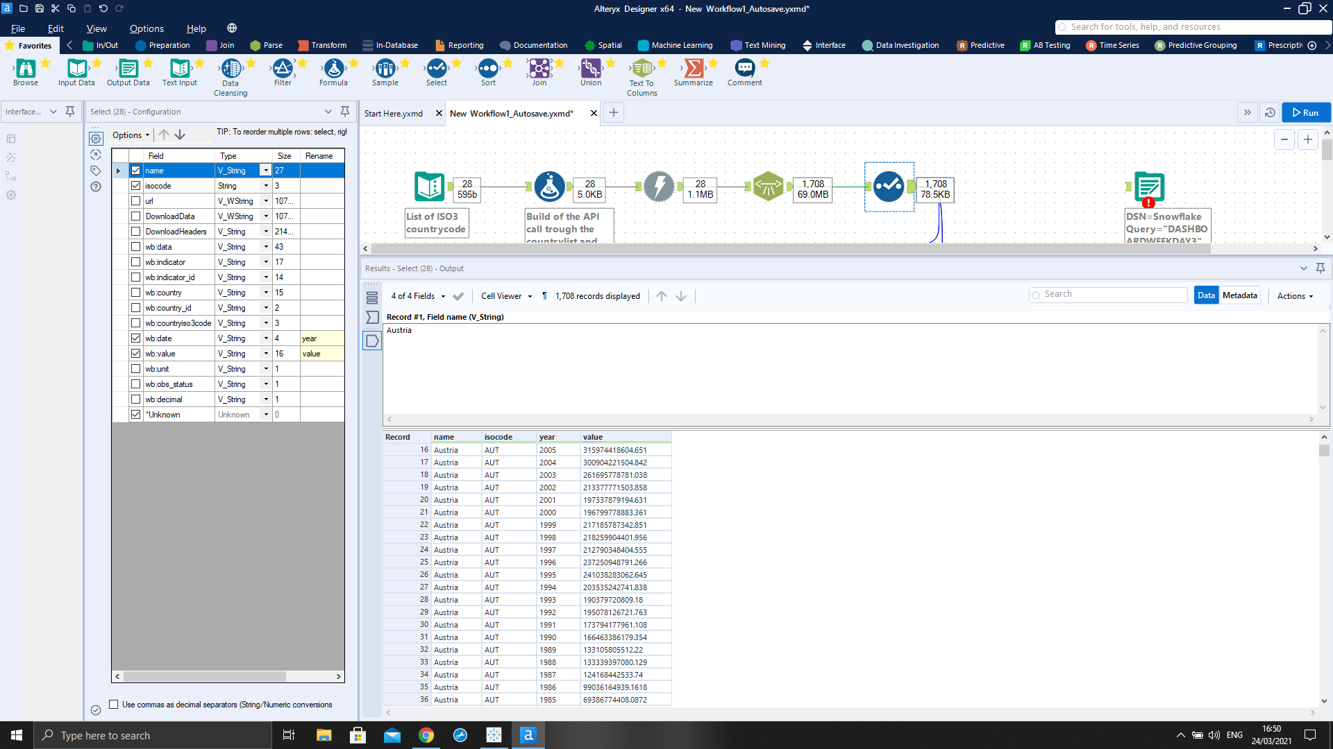Click the Text To Columns tool
Screen dimensions: 1333x749
[x=642, y=69]
